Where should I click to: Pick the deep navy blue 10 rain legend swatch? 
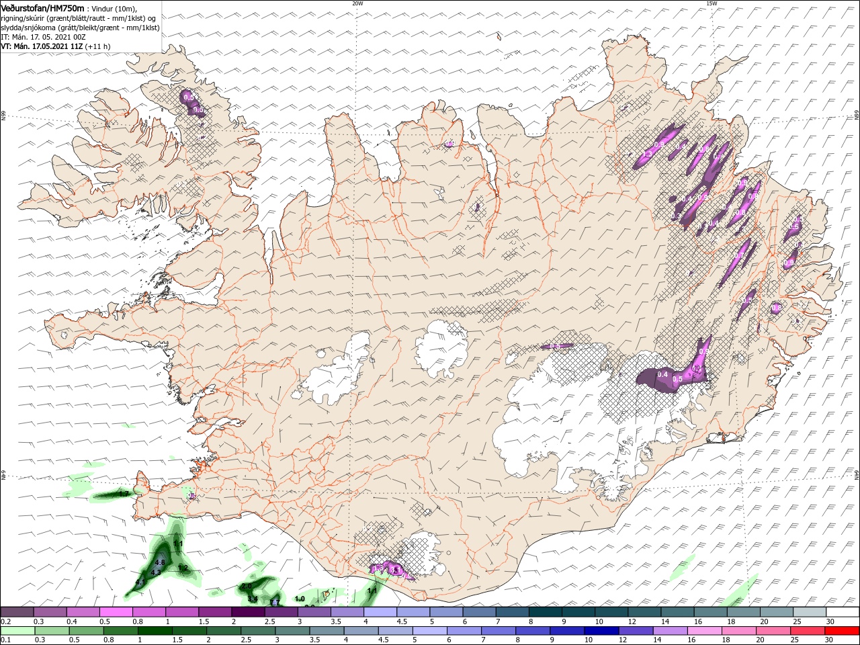tap(602, 630)
